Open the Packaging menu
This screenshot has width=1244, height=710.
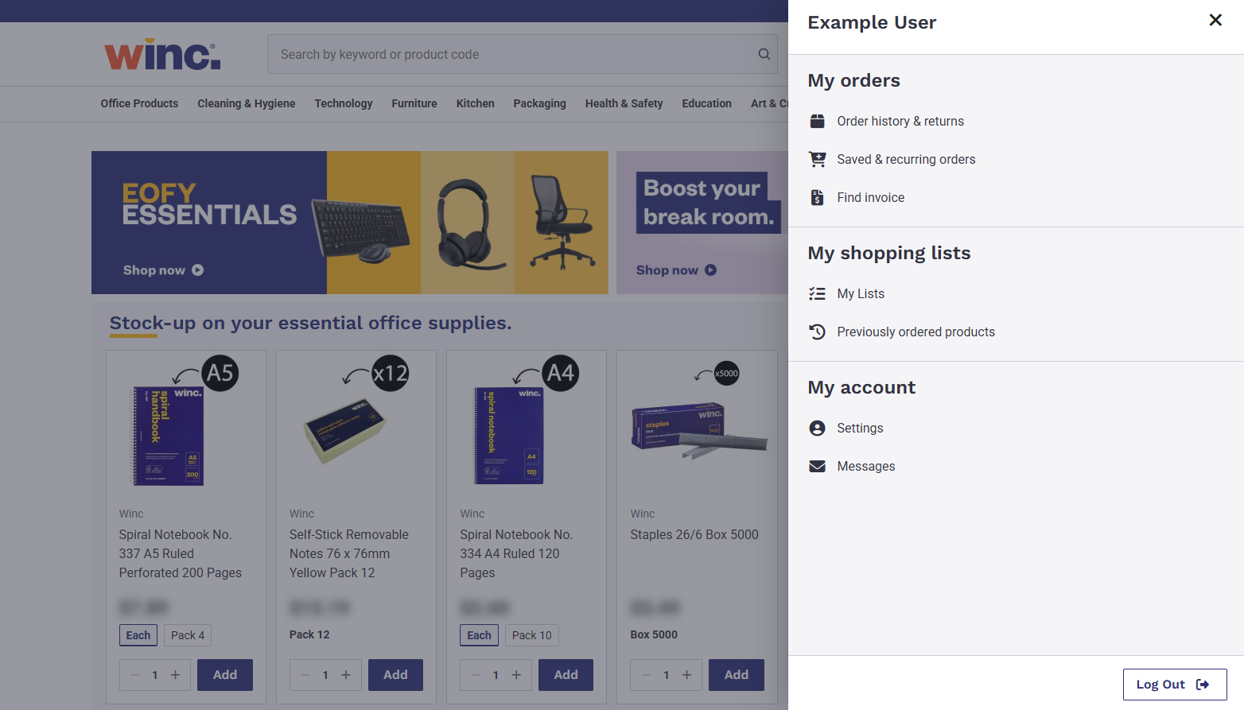click(539, 103)
